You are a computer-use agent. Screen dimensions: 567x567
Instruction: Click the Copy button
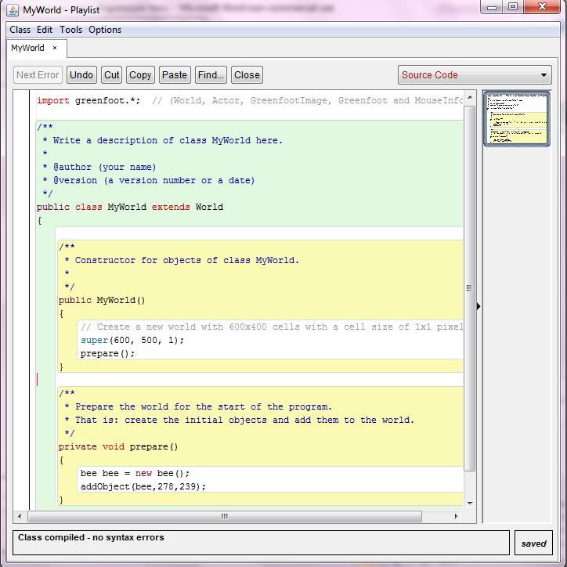click(x=140, y=75)
